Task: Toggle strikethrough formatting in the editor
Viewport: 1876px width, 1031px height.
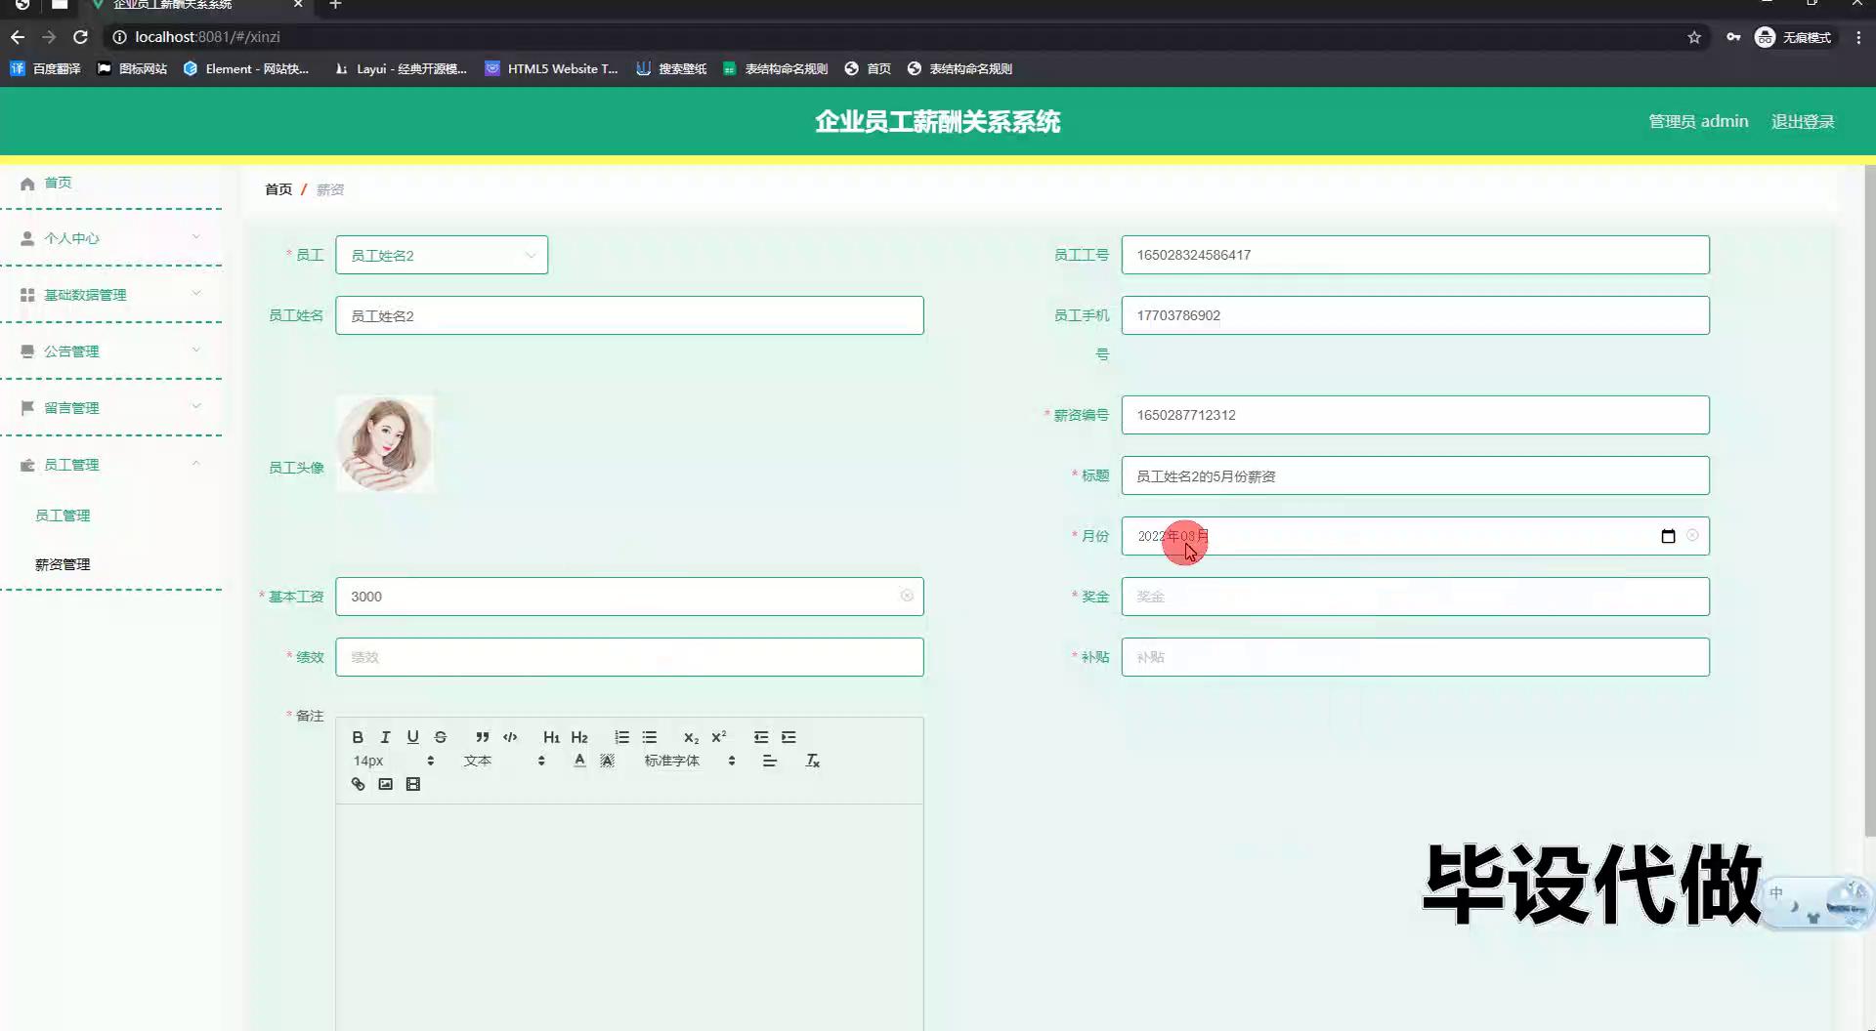Action: 441,737
